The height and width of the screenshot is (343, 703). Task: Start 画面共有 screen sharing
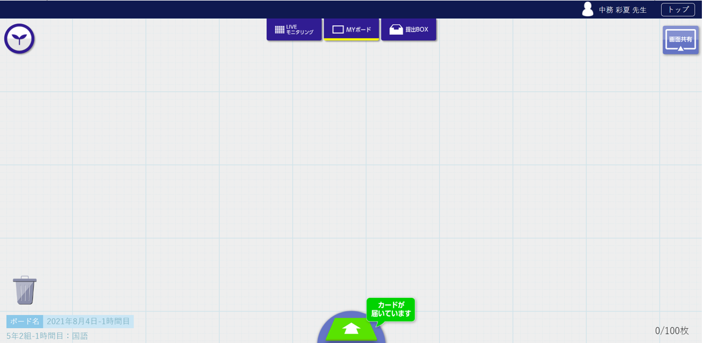680,40
